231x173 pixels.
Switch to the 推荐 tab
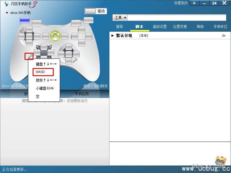120,27
